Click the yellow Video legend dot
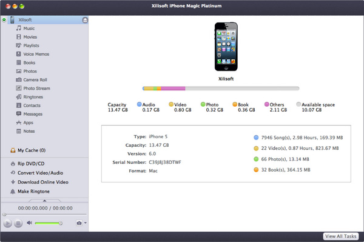Screen dimensions: 364x242 pyautogui.click(x=171, y=104)
